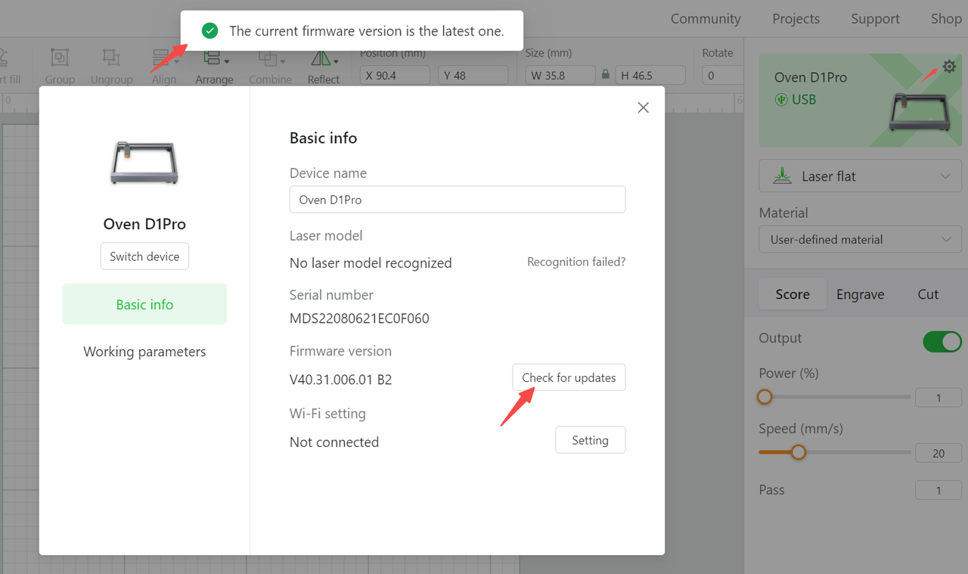
Task: Click the Switch device button
Action: tap(144, 256)
